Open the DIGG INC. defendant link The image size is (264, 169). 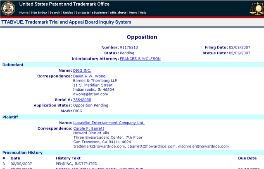82,70
